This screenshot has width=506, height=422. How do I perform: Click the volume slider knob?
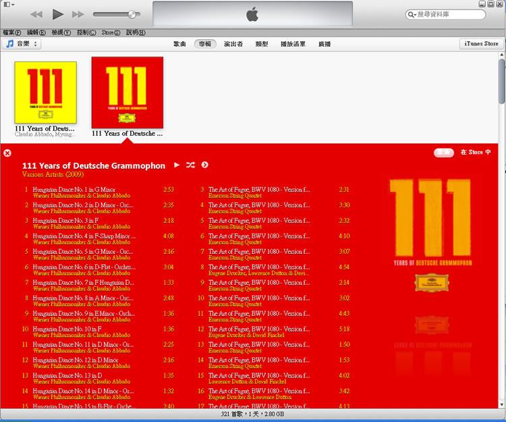click(x=132, y=14)
